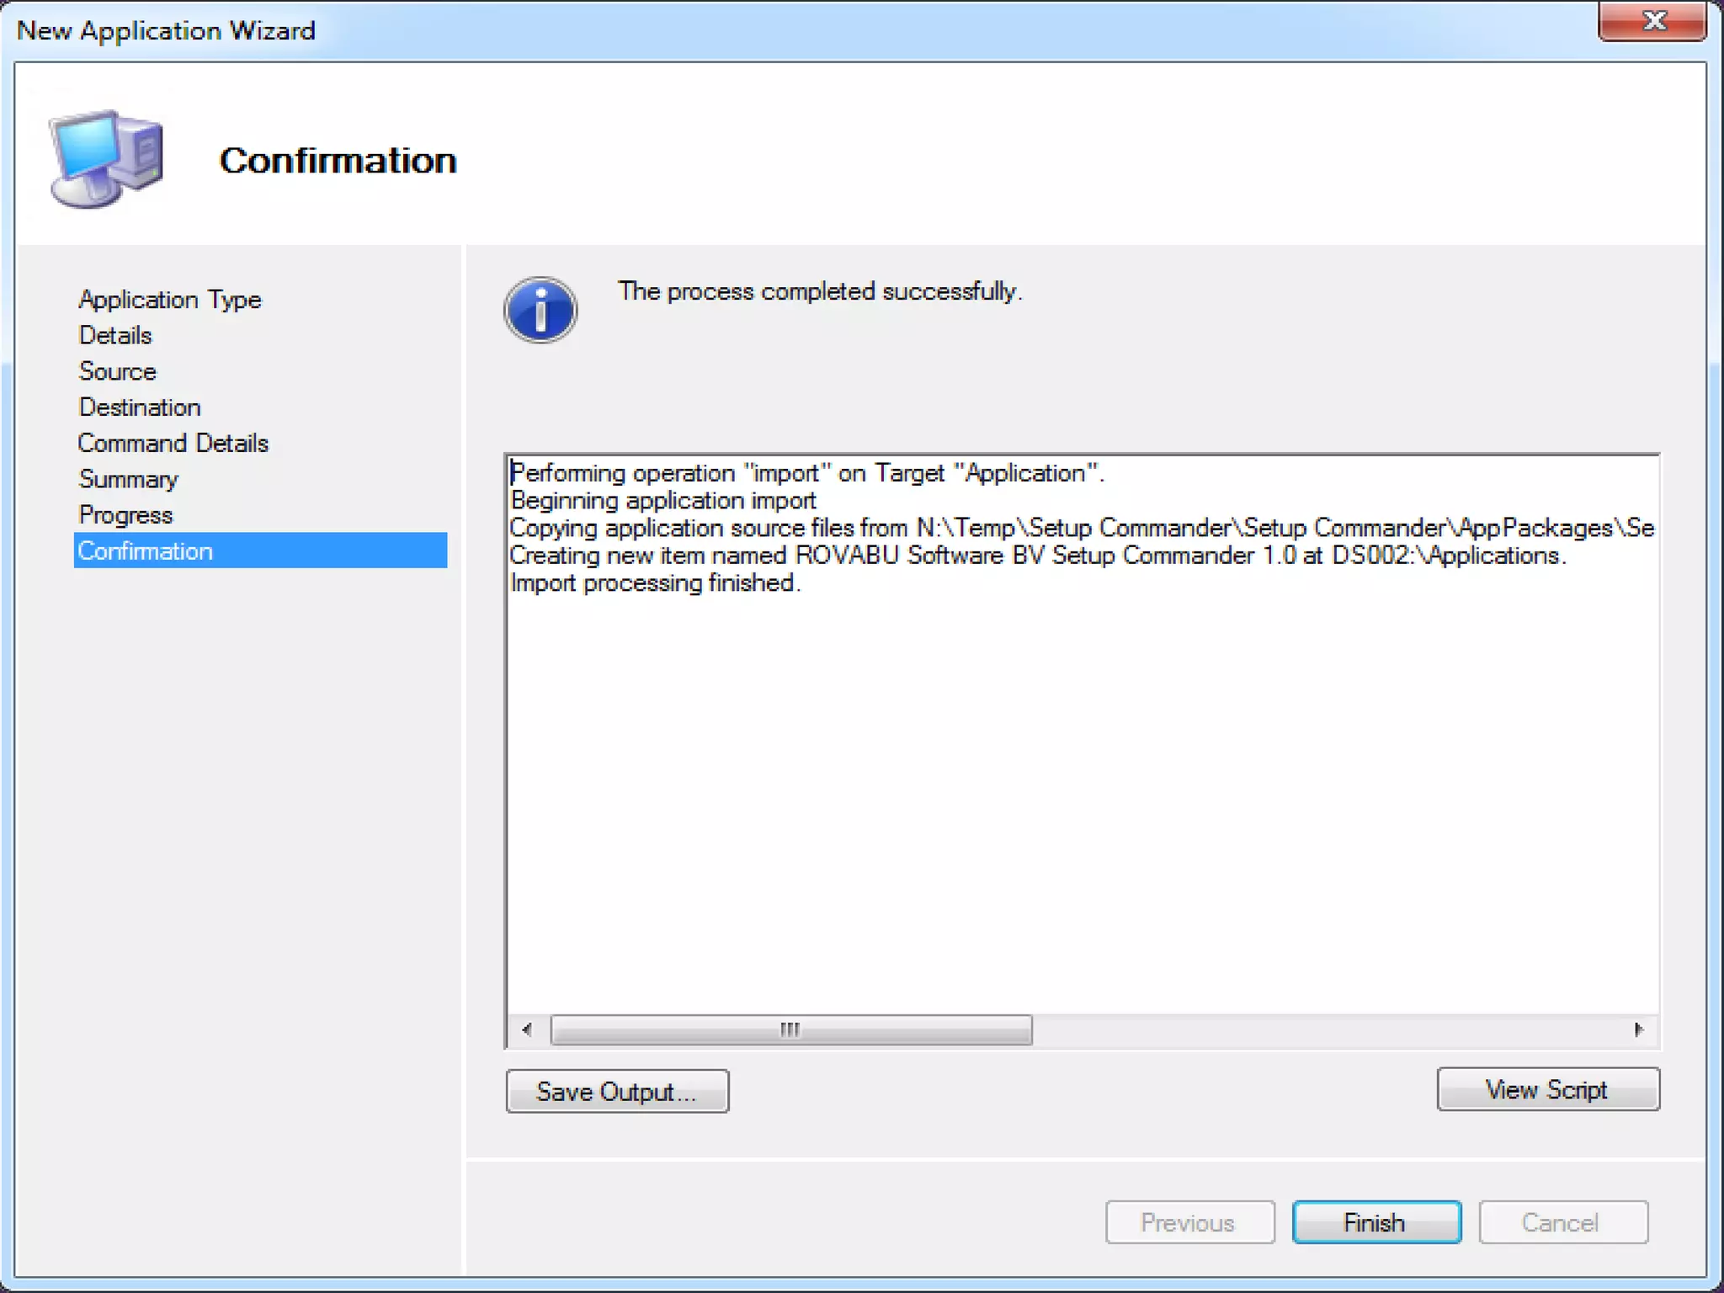Select the Application Type step
The image size is (1724, 1293).
coord(170,300)
